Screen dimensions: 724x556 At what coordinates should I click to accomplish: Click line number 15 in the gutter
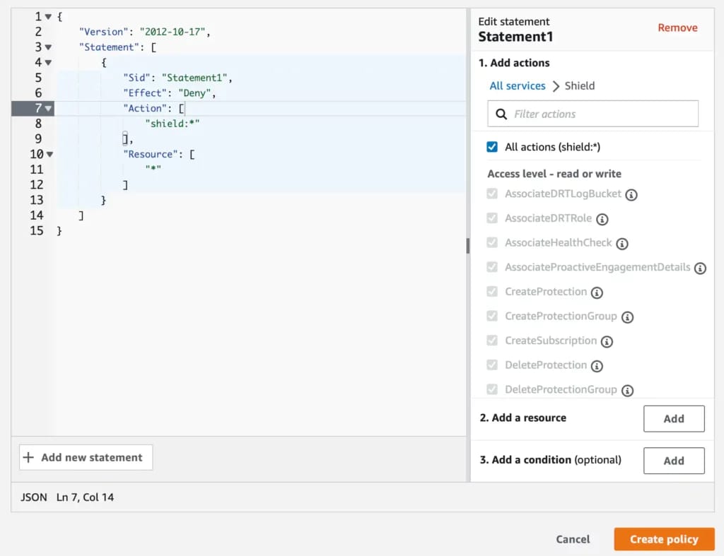click(37, 231)
